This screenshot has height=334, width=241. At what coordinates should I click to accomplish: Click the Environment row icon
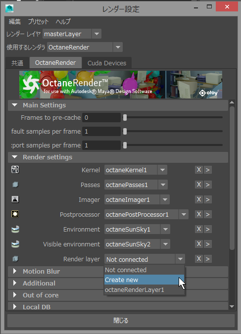pos(15,229)
